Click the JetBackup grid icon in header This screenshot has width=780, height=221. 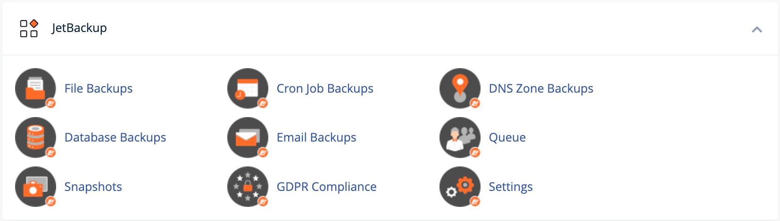[29, 28]
